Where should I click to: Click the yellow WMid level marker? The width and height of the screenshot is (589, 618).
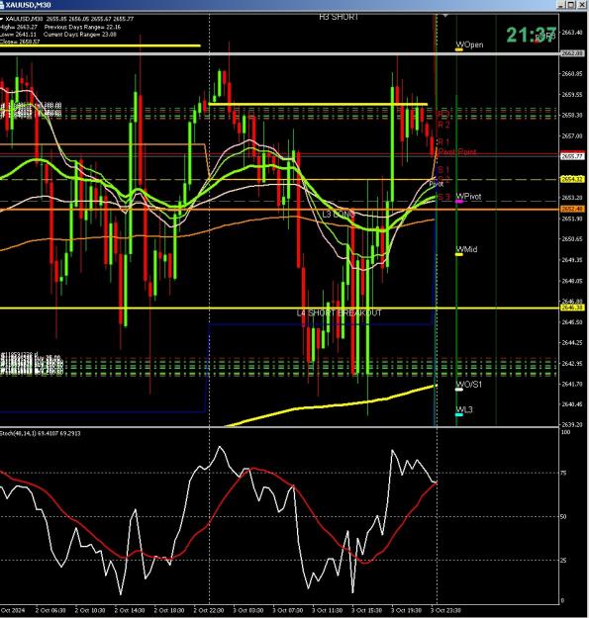(x=459, y=254)
